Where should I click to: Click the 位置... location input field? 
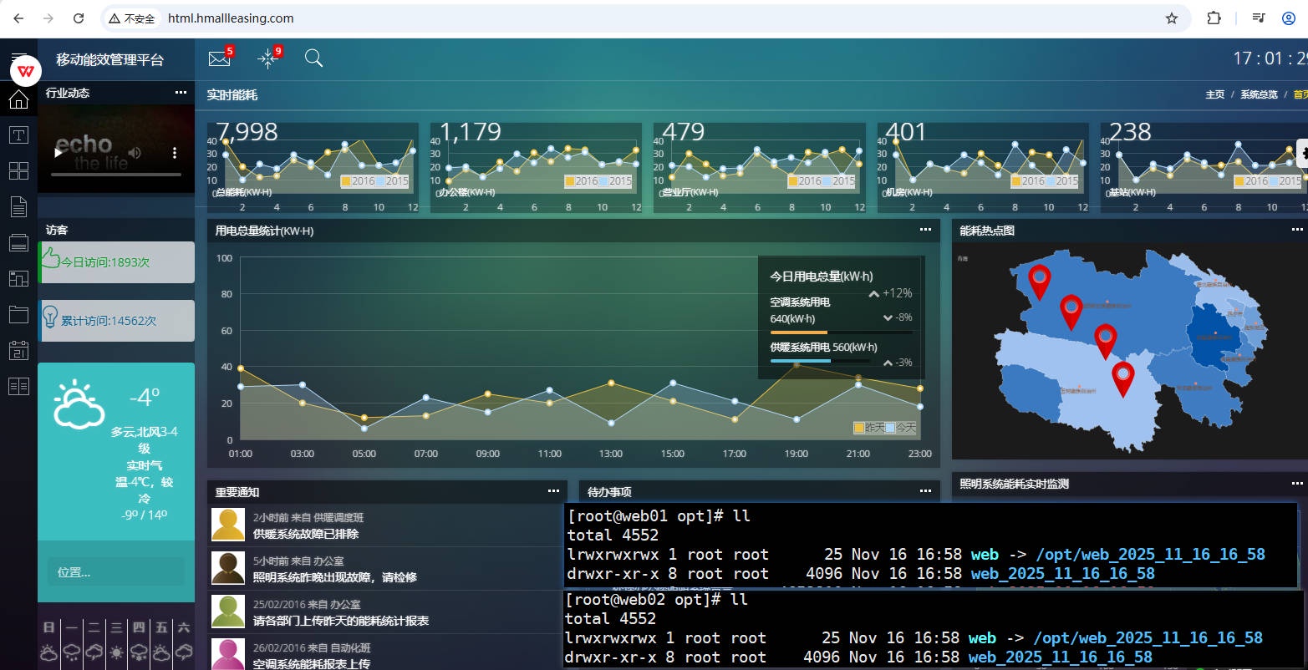tap(115, 572)
